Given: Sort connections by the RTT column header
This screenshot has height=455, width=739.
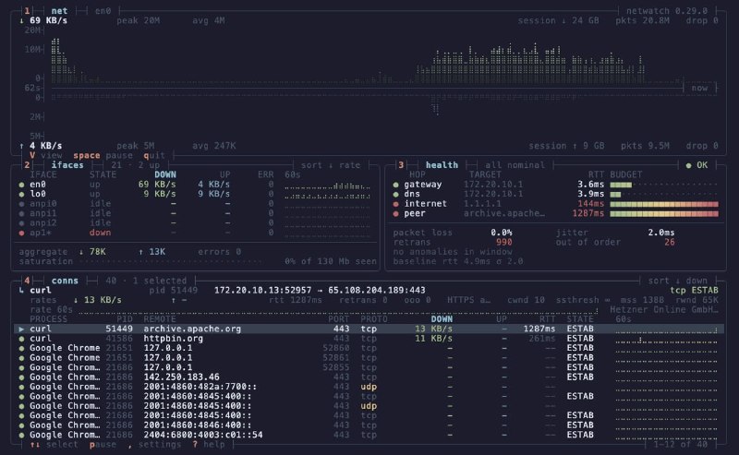Looking at the screenshot, I should [x=547, y=319].
